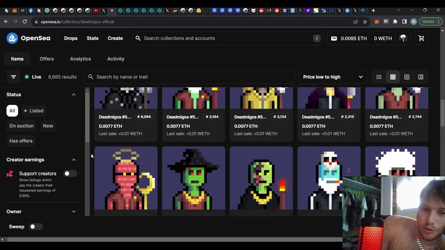Switch to compact grid view

(393, 77)
